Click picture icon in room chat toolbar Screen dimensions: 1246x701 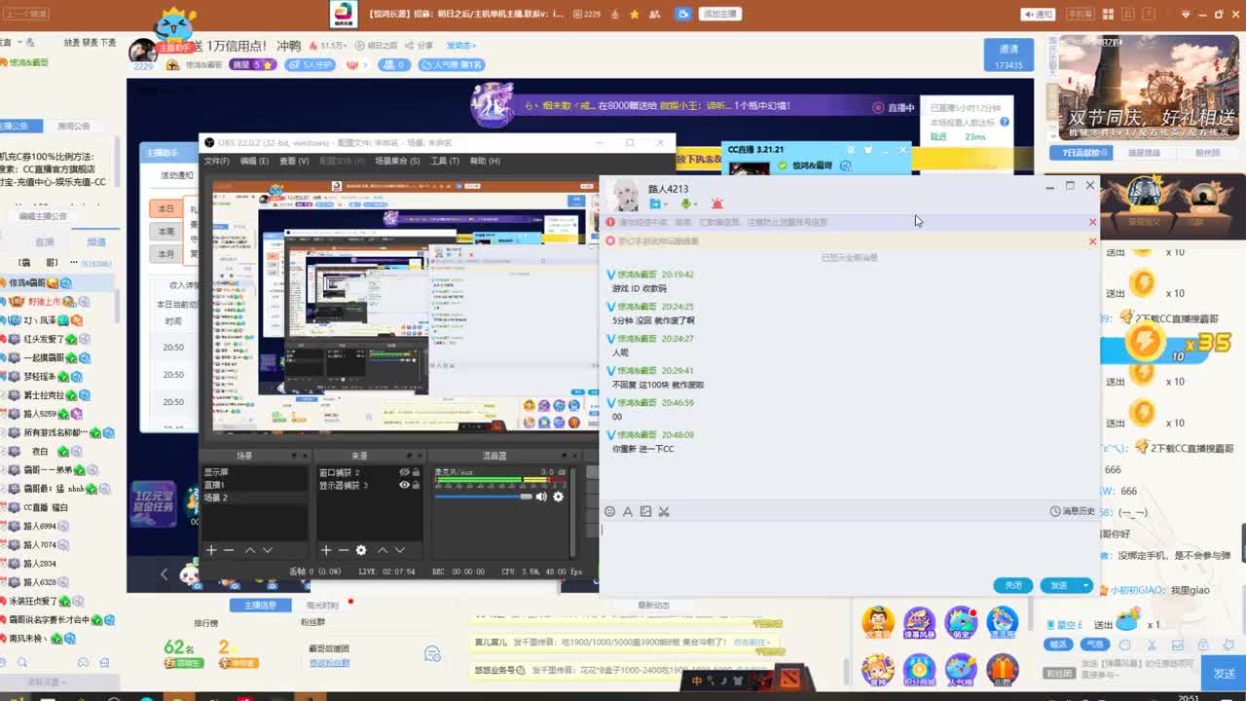(x=1177, y=645)
